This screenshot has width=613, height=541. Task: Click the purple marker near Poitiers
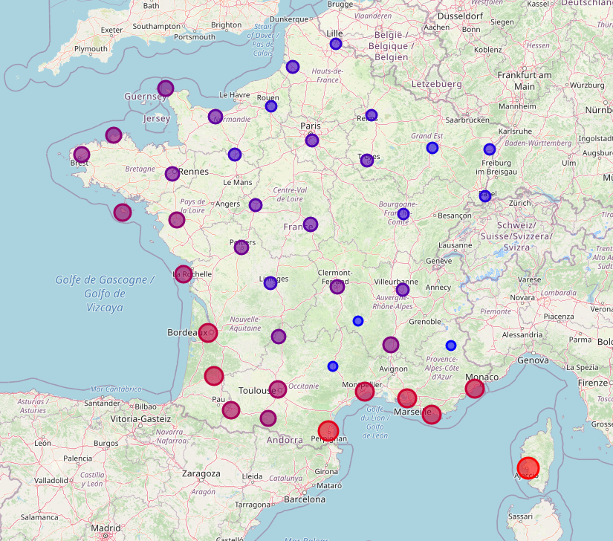pos(242,248)
